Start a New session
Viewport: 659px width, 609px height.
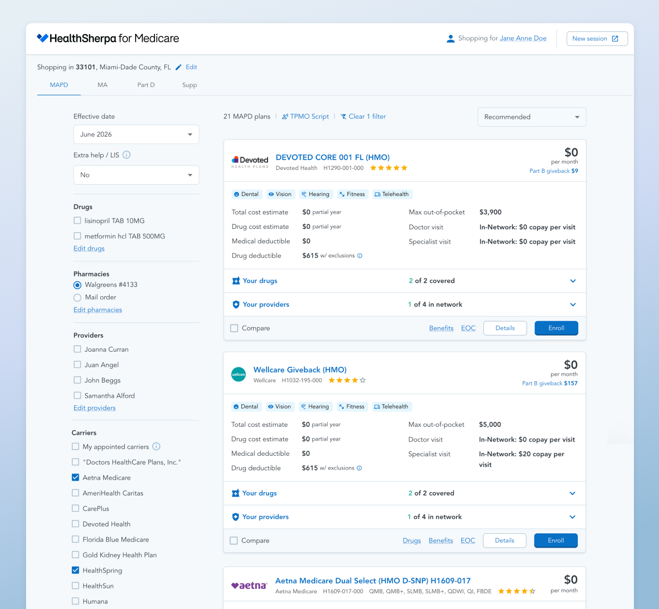point(597,39)
